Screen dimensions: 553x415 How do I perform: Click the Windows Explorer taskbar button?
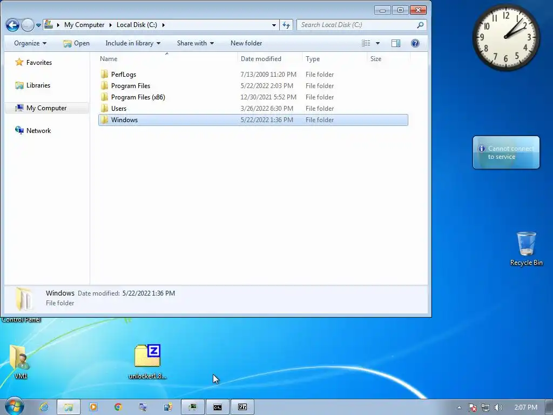pos(69,407)
